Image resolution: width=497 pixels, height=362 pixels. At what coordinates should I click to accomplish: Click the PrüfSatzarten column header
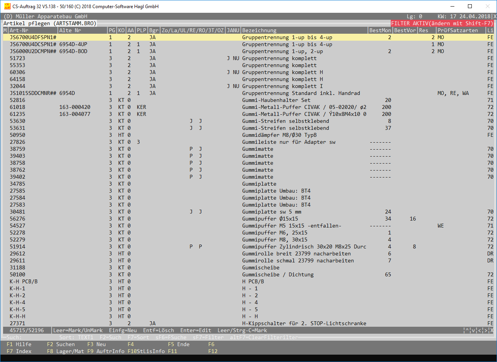tap(458, 31)
